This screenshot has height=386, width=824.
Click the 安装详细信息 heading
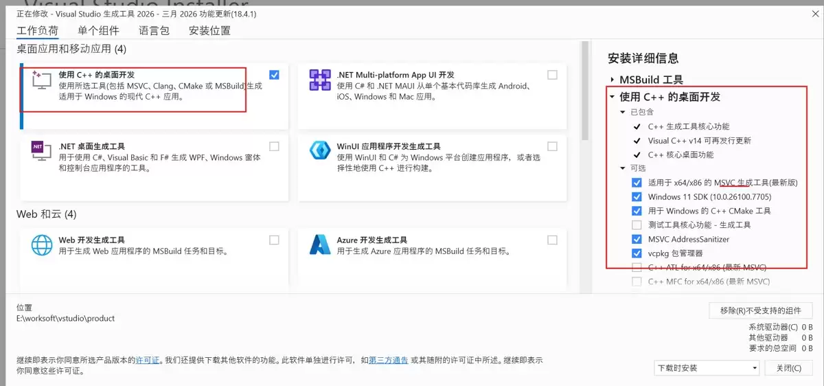tap(643, 58)
